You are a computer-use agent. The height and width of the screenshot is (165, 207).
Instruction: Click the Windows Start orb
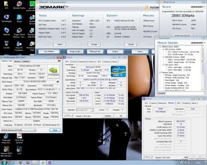pyautogui.click(x=4, y=163)
